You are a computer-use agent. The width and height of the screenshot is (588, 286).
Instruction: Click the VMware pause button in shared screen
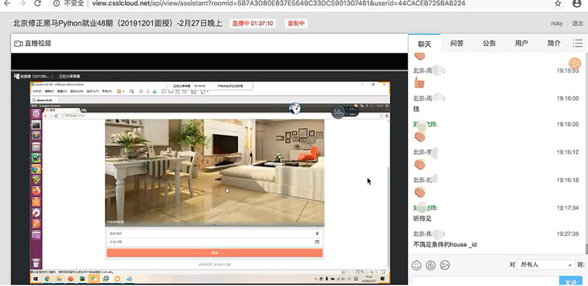pos(119,92)
